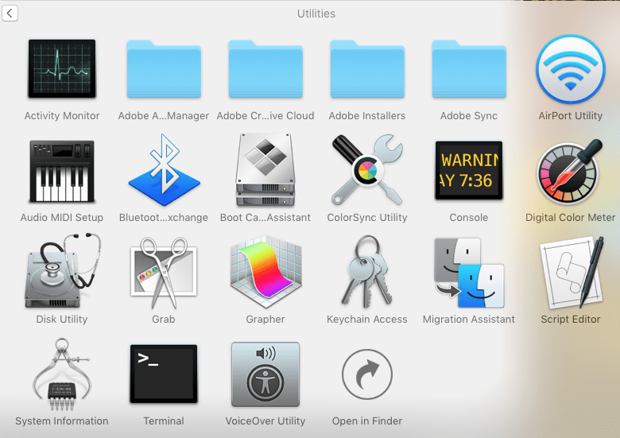Click the Audio MIDI Setup label
Viewport: 620px width, 438px height.
(62, 218)
